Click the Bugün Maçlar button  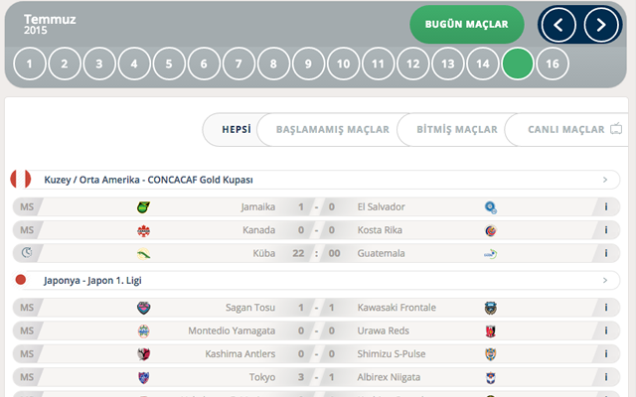coord(467,25)
